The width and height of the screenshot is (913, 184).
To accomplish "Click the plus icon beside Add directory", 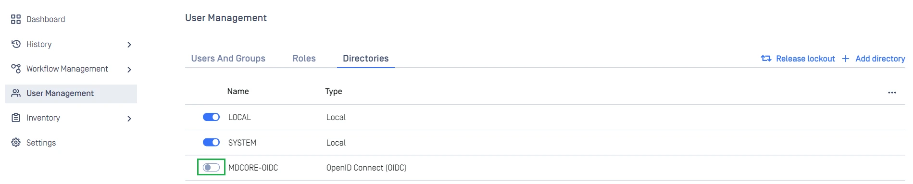I will coord(846,59).
